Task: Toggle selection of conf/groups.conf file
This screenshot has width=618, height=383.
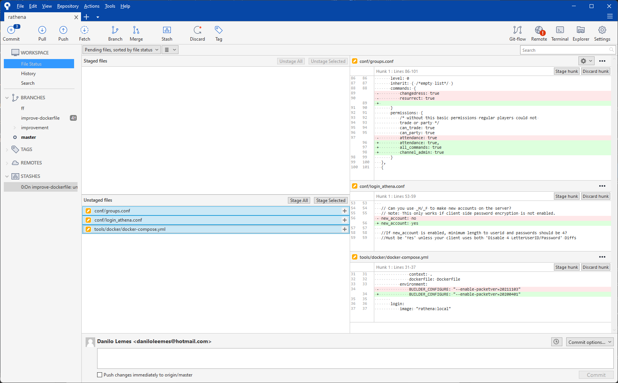Action: click(88, 210)
